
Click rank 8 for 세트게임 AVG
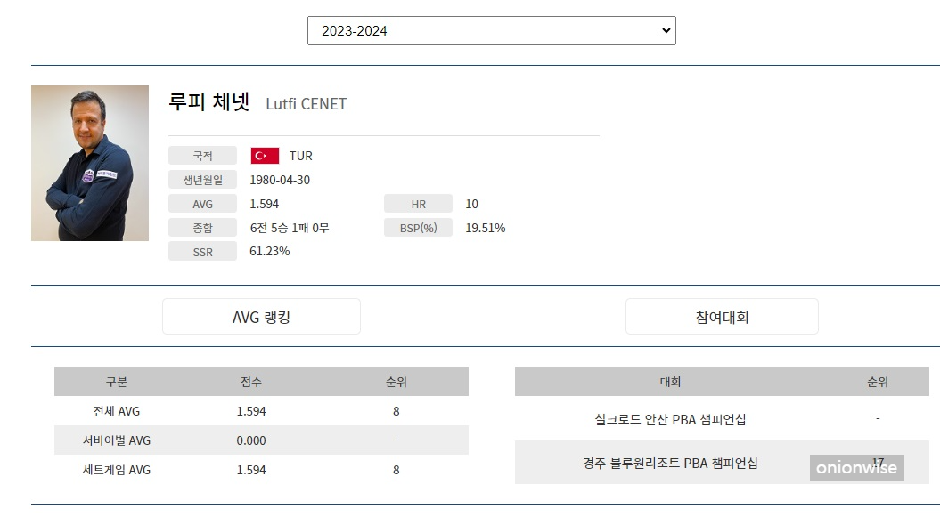[x=396, y=470]
